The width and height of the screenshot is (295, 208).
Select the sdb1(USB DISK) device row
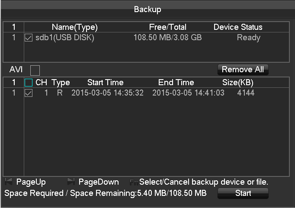pos(146,38)
